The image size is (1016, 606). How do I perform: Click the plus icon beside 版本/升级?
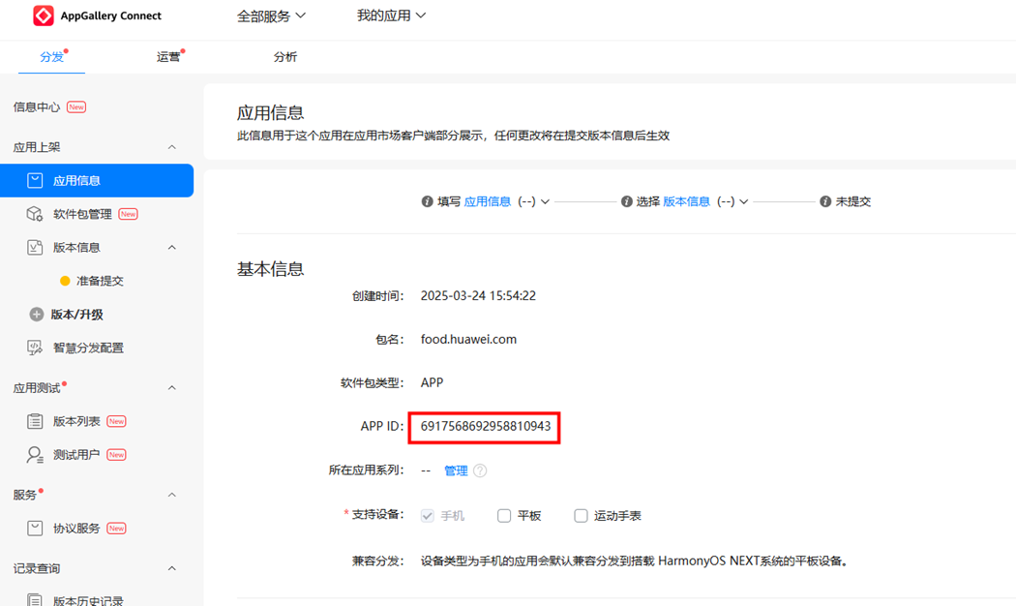pyautogui.click(x=37, y=315)
